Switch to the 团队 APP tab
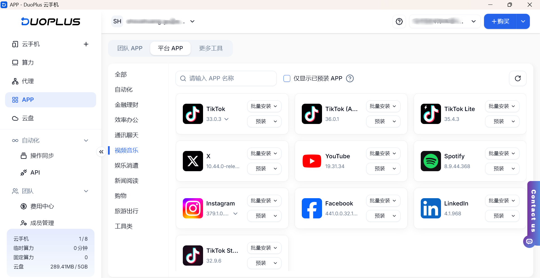The width and height of the screenshot is (540, 278). coord(130,48)
